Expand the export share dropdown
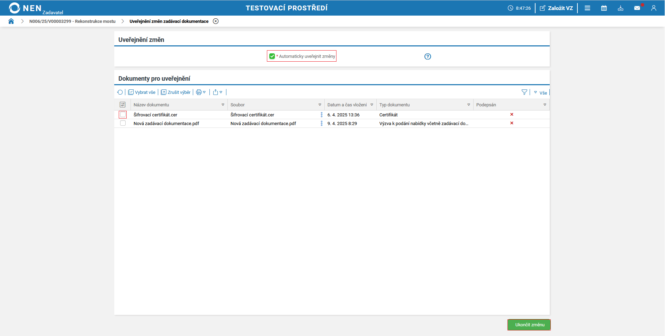Viewport: 665px width, 336px height. [217, 92]
